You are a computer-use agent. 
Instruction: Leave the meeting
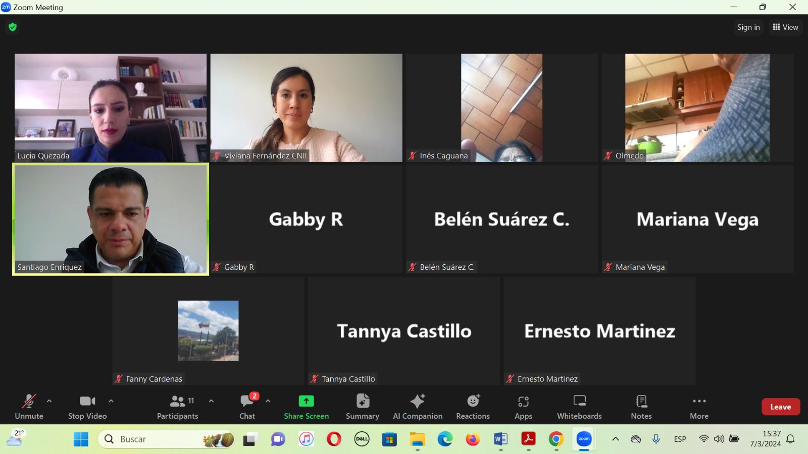780,407
